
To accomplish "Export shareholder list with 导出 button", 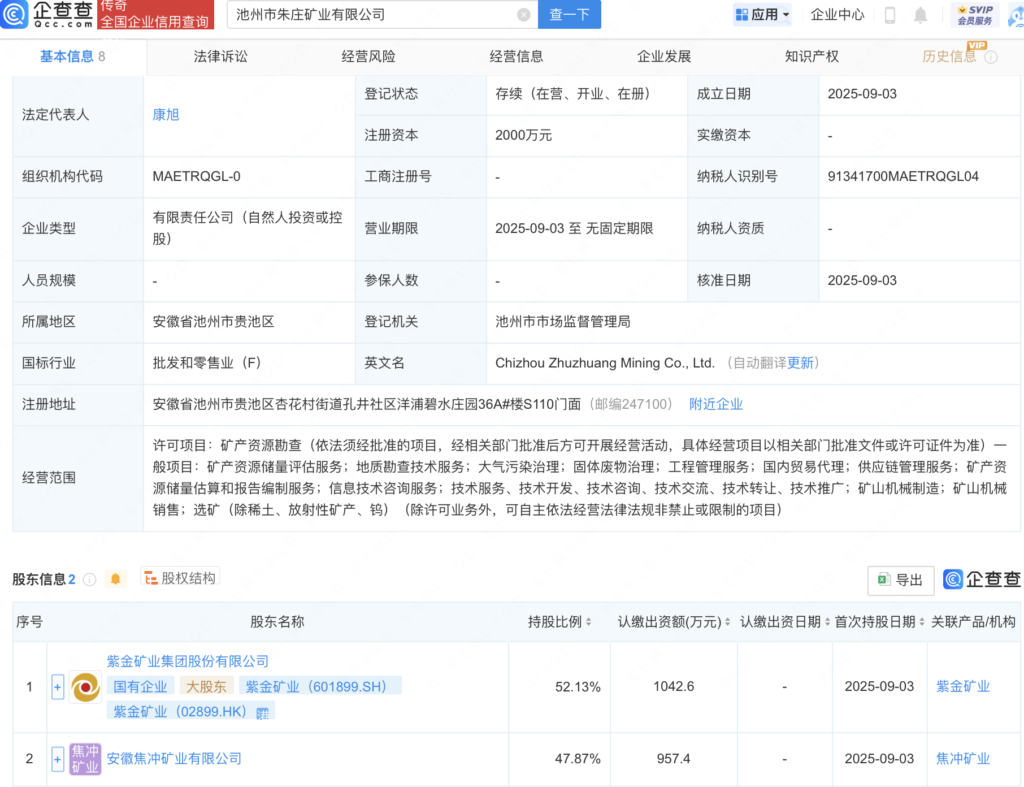I will coord(900,580).
